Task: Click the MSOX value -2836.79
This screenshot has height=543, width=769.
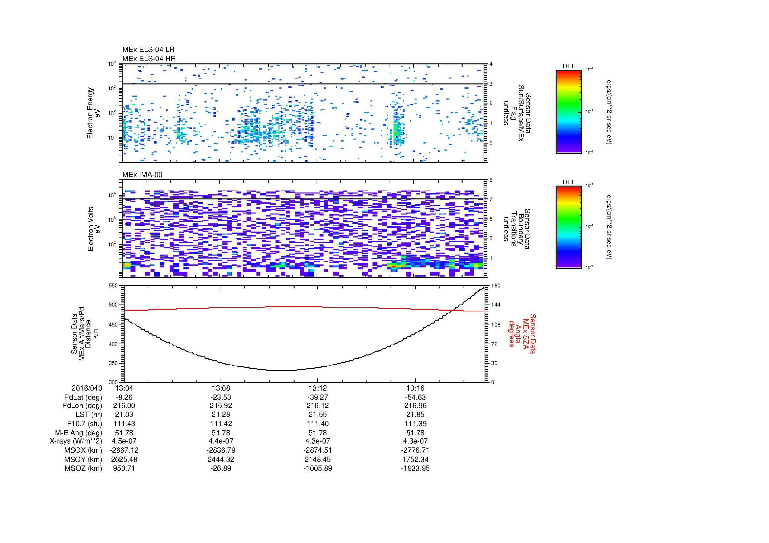Action: click(x=221, y=450)
